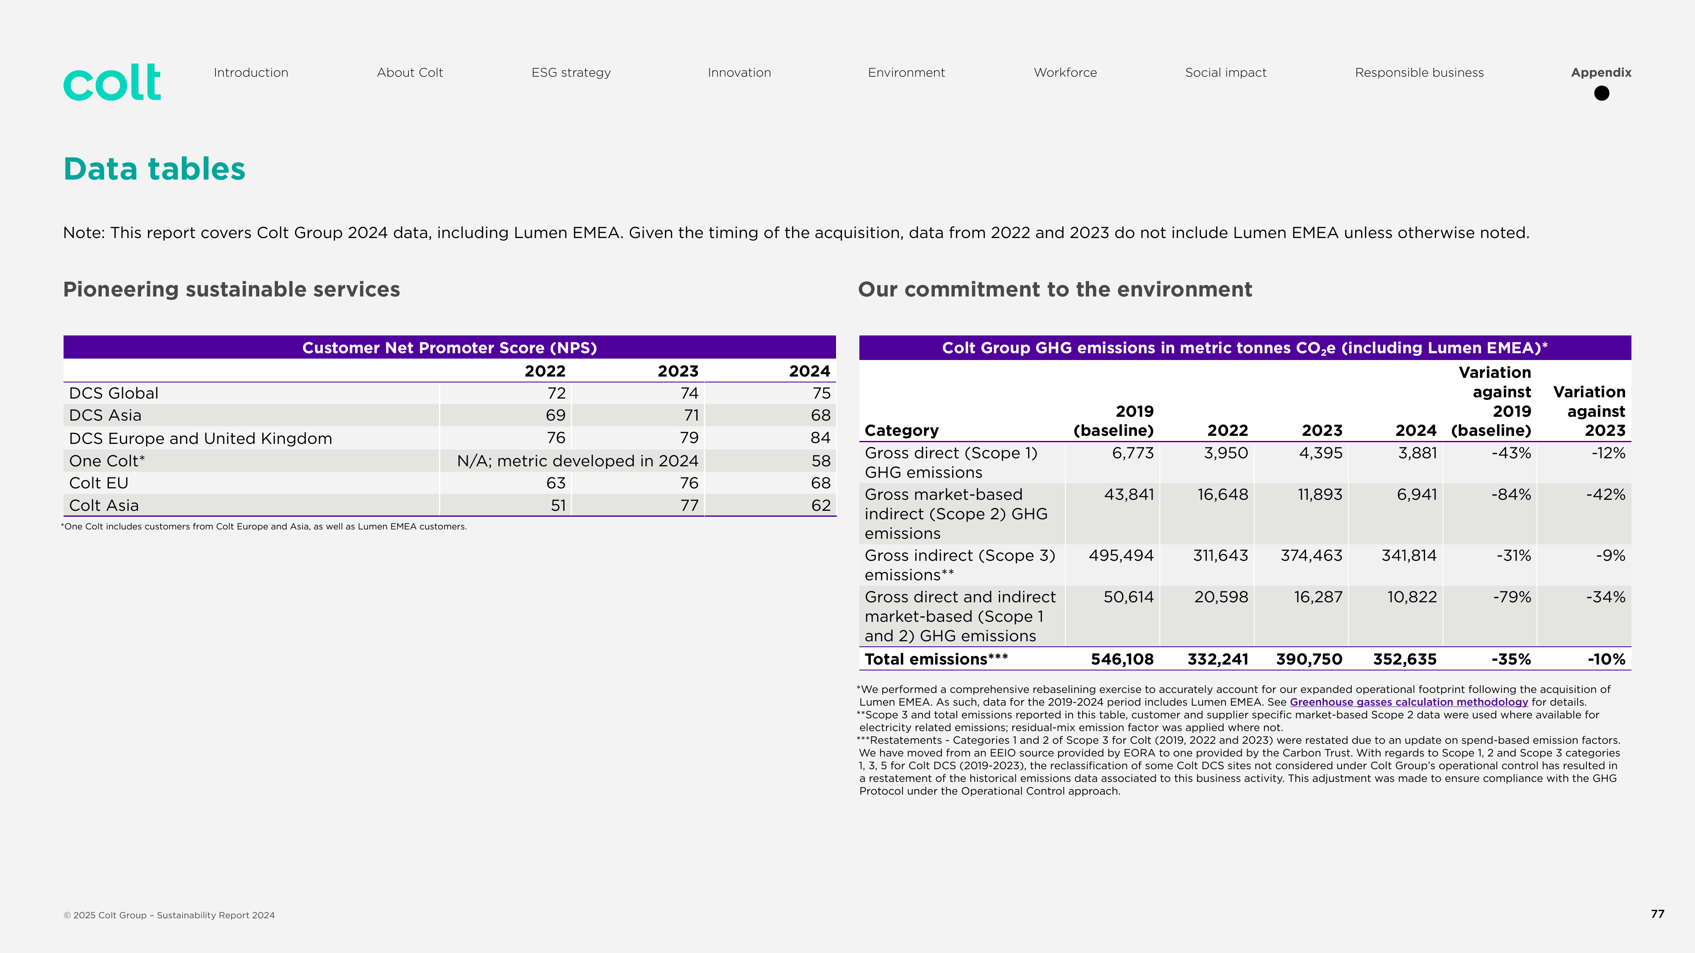Image resolution: width=1695 pixels, height=953 pixels.
Task: Select the Data tables page heading
Action: tap(154, 169)
